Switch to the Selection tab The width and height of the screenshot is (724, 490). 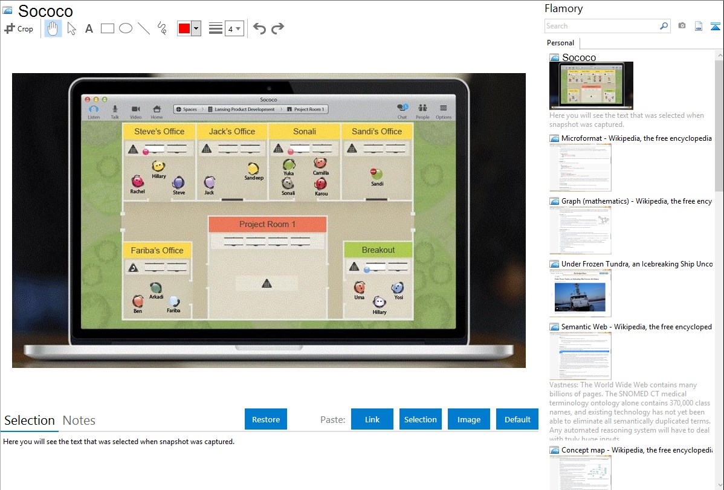point(30,421)
